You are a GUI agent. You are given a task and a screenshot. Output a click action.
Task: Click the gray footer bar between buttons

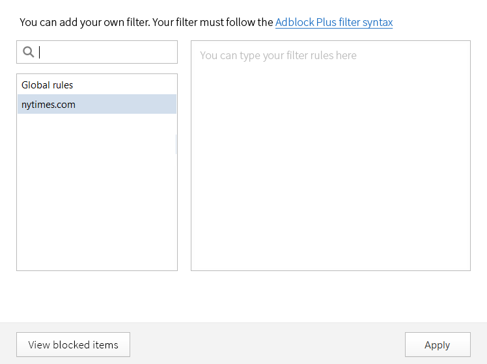coord(267,344)
